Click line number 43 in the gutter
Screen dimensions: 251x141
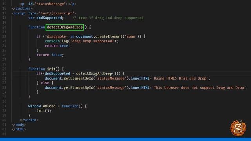coord(4,134)
